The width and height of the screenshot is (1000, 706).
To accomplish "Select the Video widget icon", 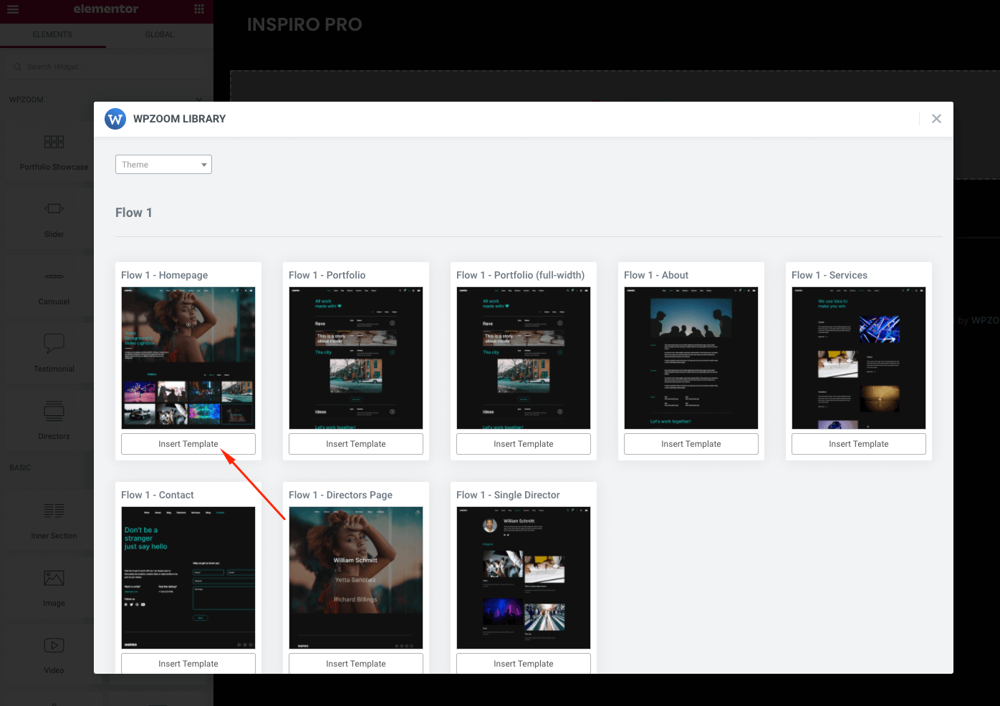I will click(x=54, y=645).
